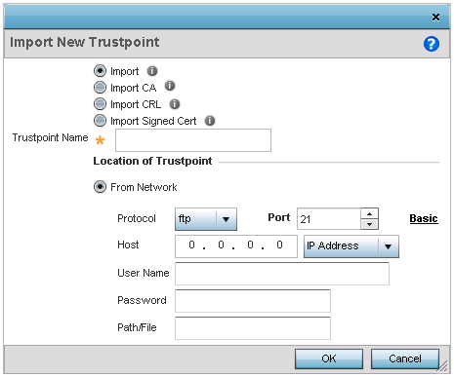
Task: Increase the Port value with up arrow
Action: tap(369, 213)
